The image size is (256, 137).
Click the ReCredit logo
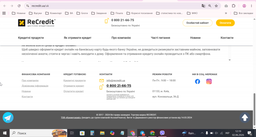tap(37, 23)
